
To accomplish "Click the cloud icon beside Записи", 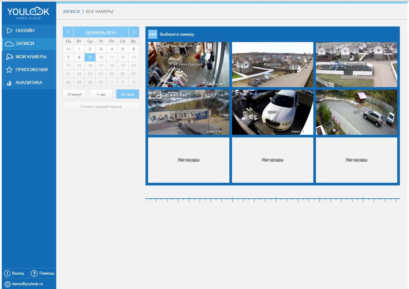I will (9, 44).
